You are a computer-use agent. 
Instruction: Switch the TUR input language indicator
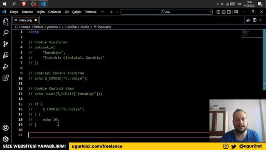click(x=239, y=4)
